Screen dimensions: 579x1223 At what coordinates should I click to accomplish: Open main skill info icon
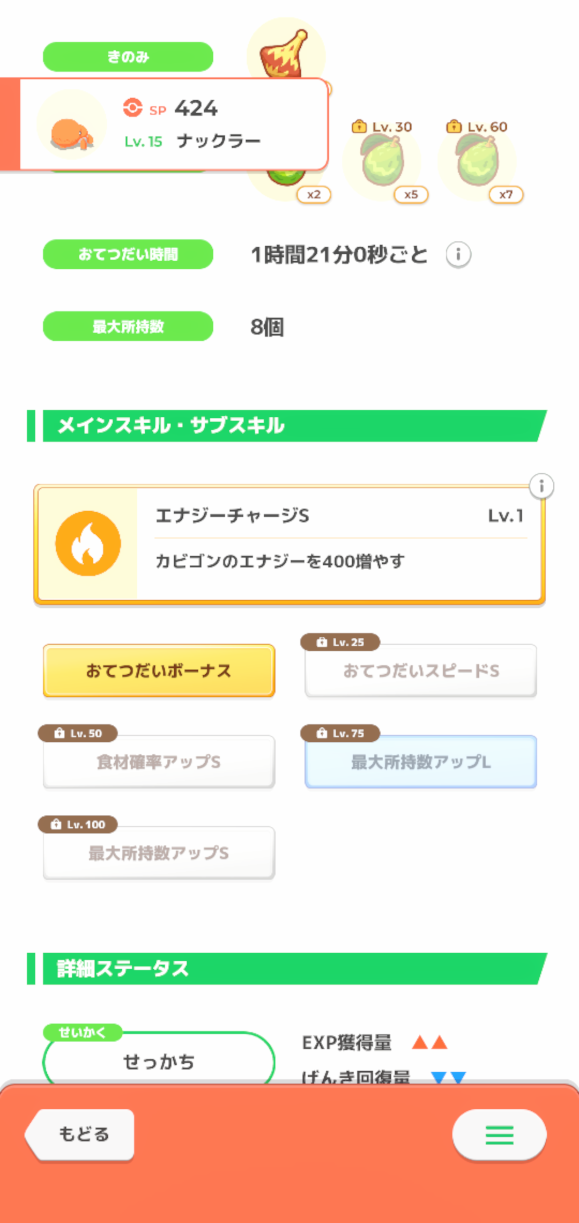(x=541, y=487)
